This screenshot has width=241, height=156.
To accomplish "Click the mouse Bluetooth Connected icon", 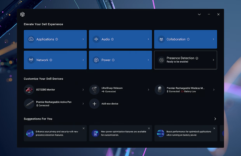I will [168, 91].
